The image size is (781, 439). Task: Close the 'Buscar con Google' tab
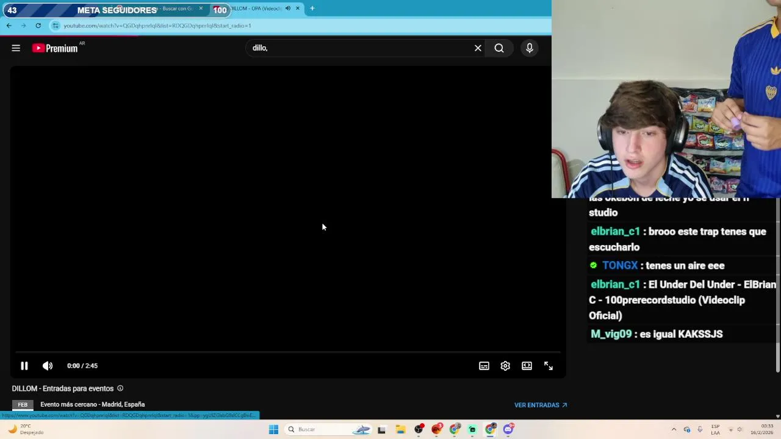(201, 9)
